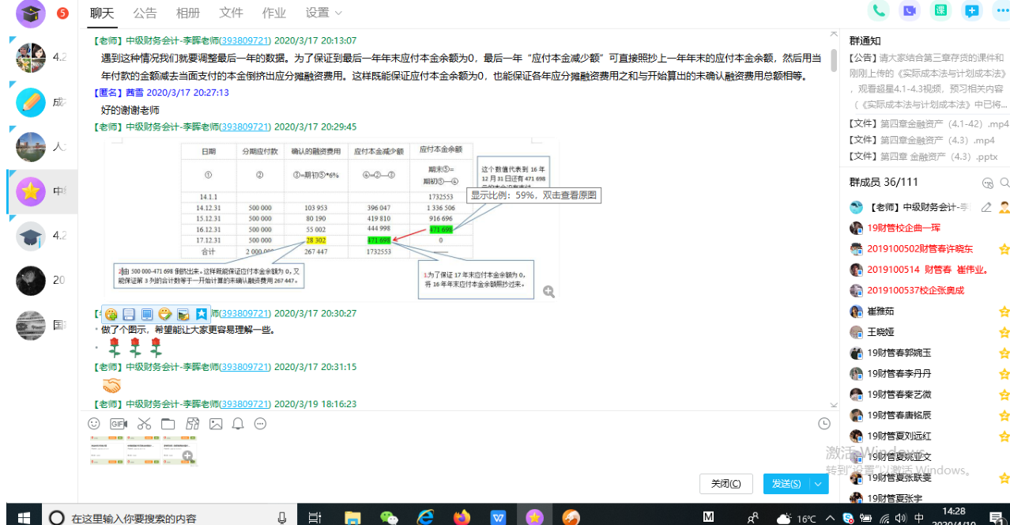The width and height of the screenshot is (1010, 525).
Task: Open the send button options arrow
Action: 819,484
